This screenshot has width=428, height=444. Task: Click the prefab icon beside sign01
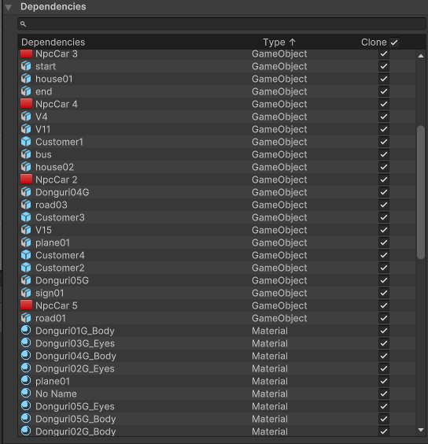(x=26, y=293)
